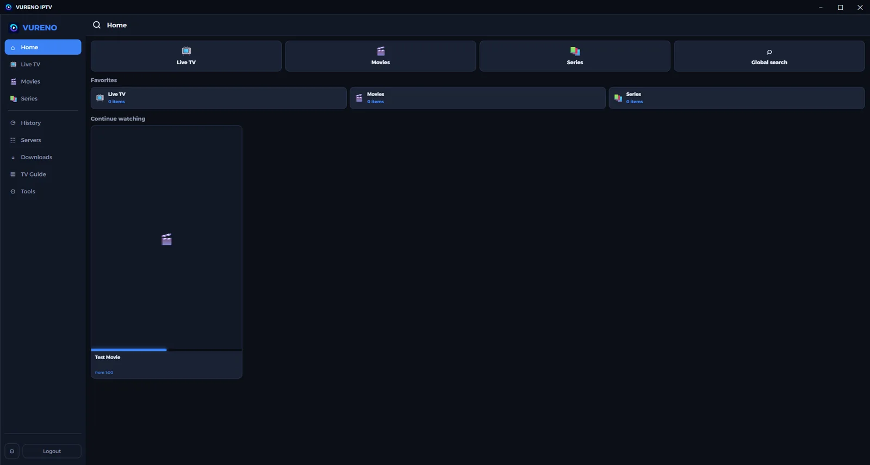Image resolution: width=870 pixels, height=465 pixels.
Task: Click the Downloads arrow icon
Action: tap(13, 158)
